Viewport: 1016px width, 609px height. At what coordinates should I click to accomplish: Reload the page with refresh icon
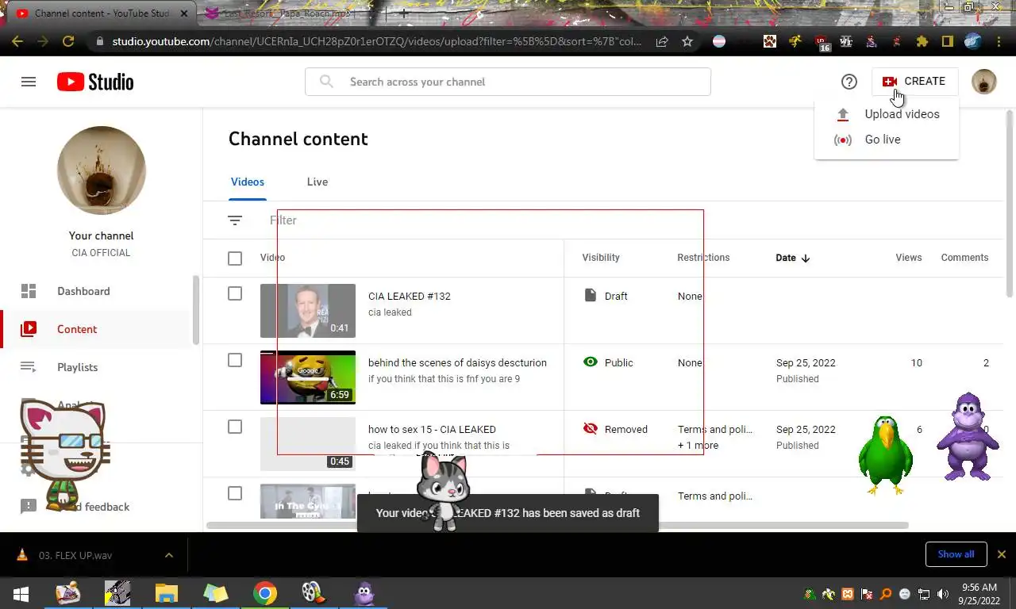[x=68, y=41]
